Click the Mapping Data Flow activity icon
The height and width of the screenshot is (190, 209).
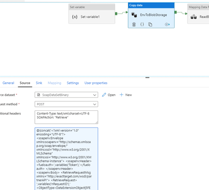click(x=194, y=17)
